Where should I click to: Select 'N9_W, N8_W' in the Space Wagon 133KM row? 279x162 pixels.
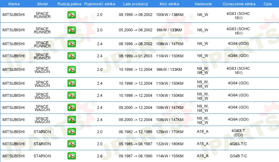(x=203, y=70)
